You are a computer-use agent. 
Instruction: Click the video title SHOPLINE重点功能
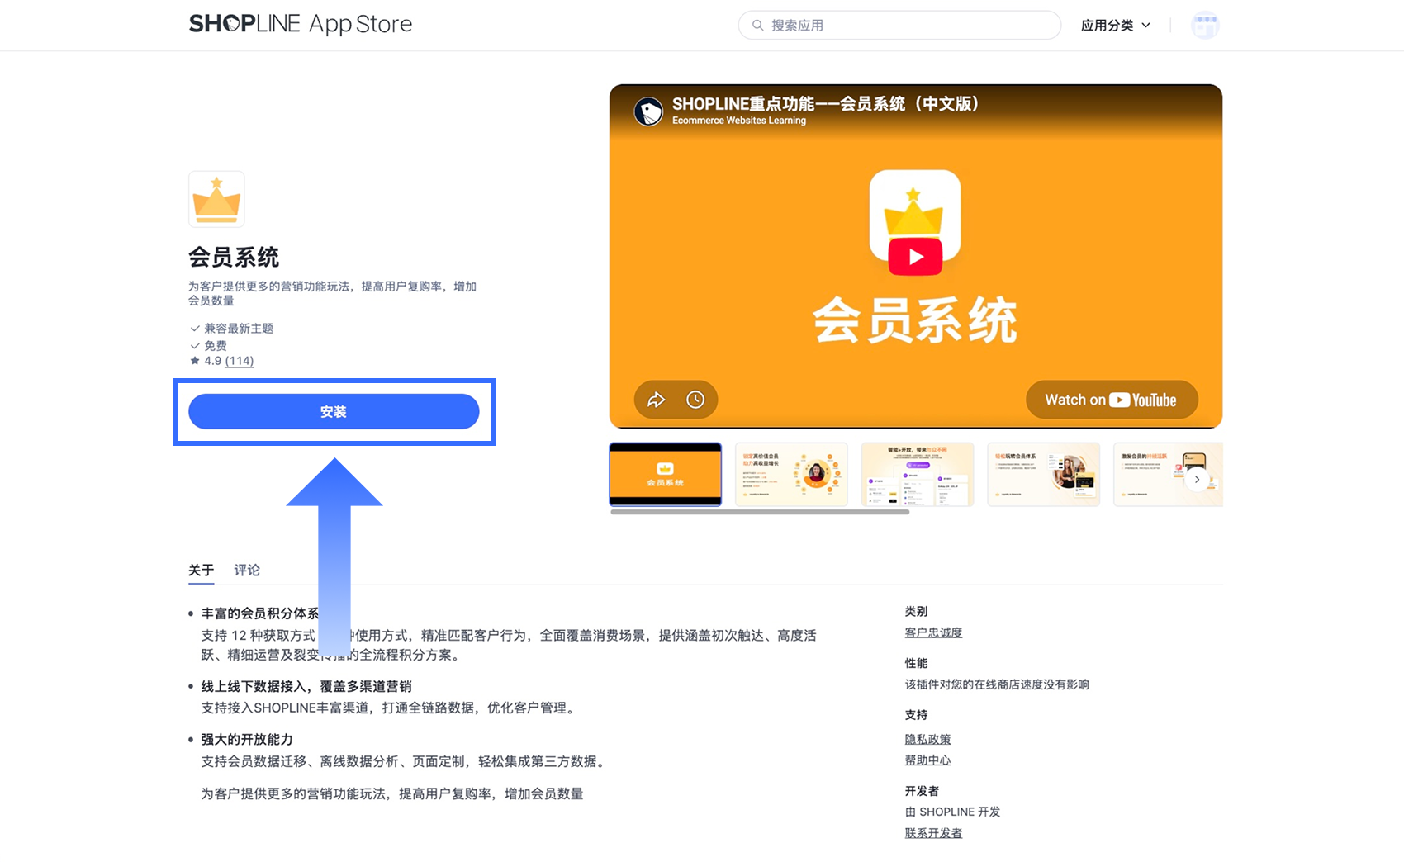point(825,104)
